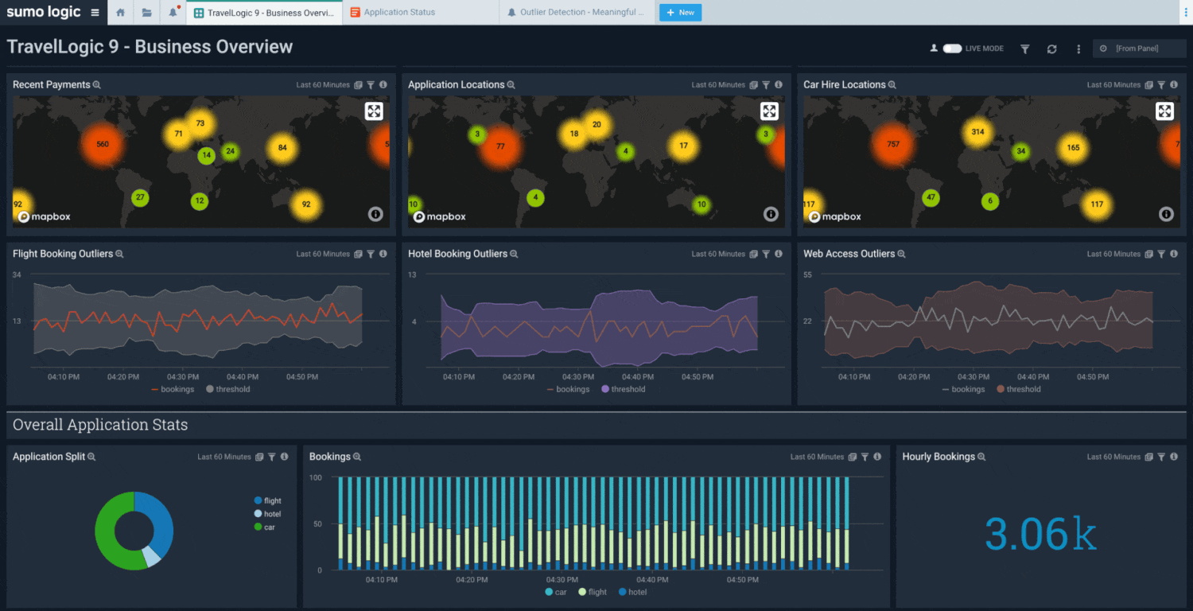The width and height of the screenshot is (1193, 611).
Task: Toggle flight slice in Application Split legend
Action: click(x=268, y=501)
